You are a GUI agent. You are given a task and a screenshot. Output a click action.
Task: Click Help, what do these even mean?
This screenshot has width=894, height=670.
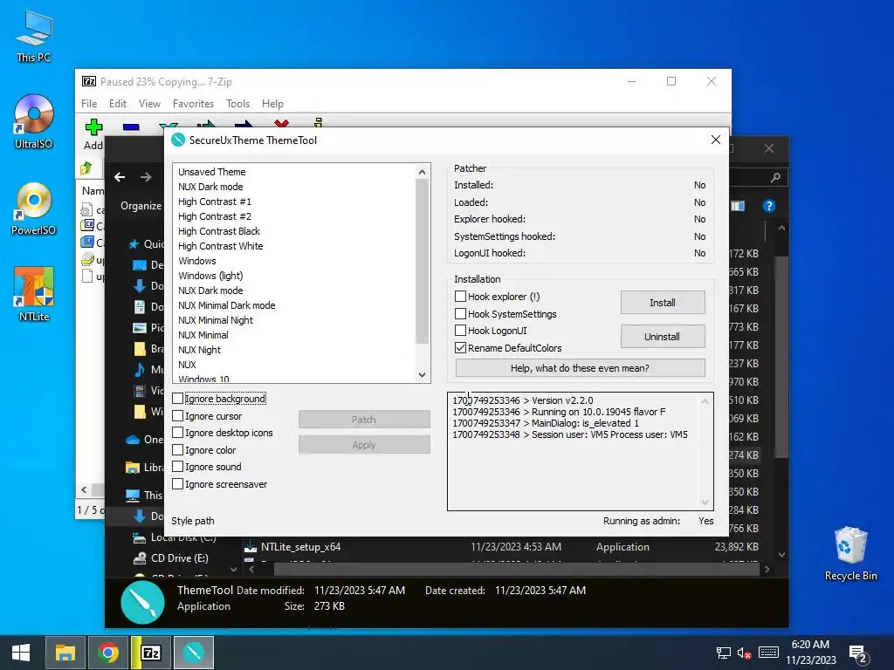coord(580,368)
